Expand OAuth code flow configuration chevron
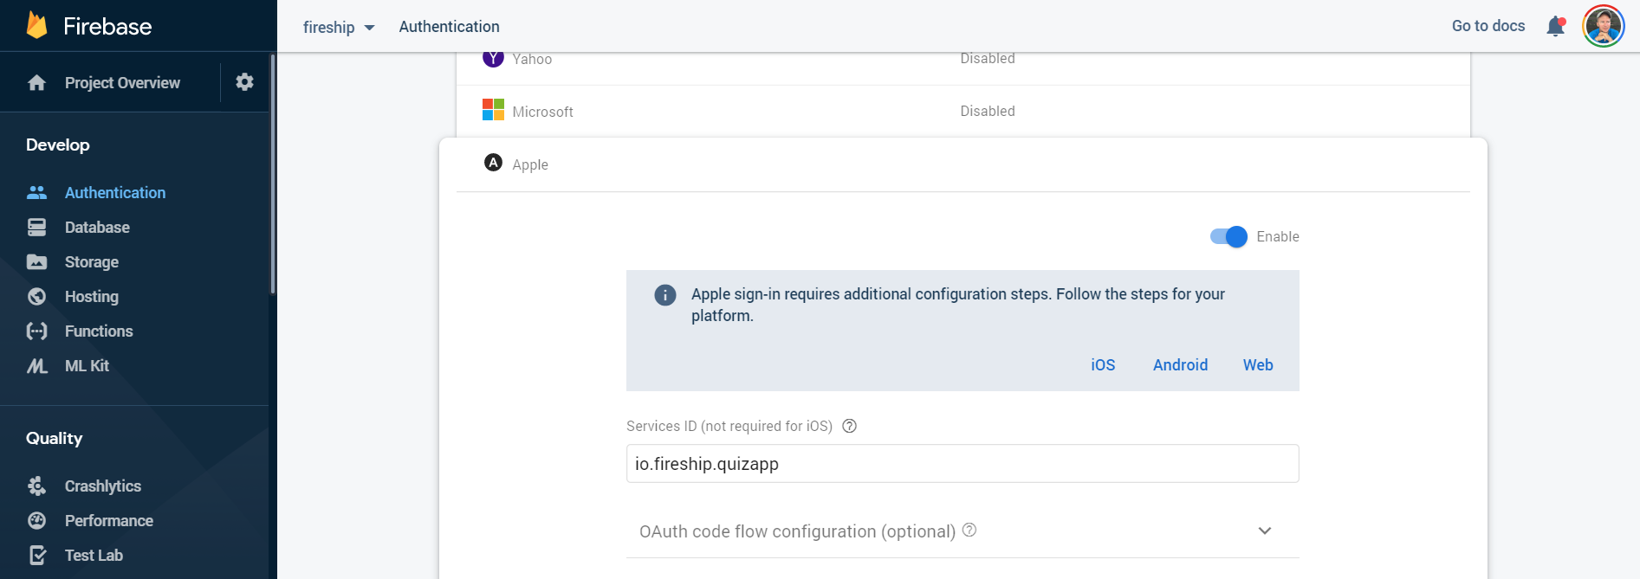The height and width of the screenshot is (579, 1640). click(1264, 531)
